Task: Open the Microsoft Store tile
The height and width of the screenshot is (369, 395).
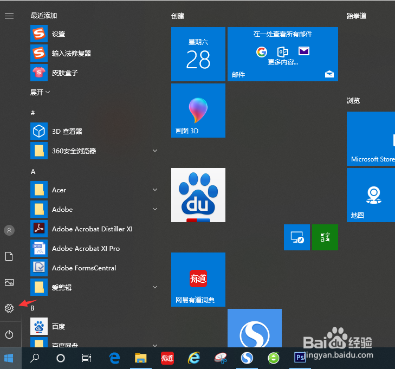Action: pos(371,139)
